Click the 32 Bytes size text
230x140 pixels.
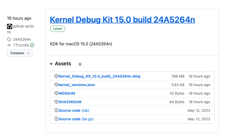177,93
